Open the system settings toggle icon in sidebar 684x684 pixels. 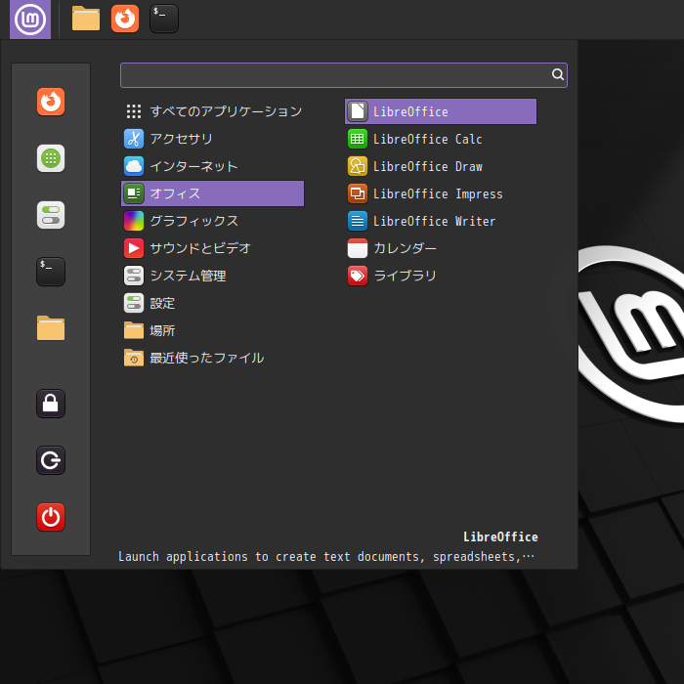click(x=51, y=215)
